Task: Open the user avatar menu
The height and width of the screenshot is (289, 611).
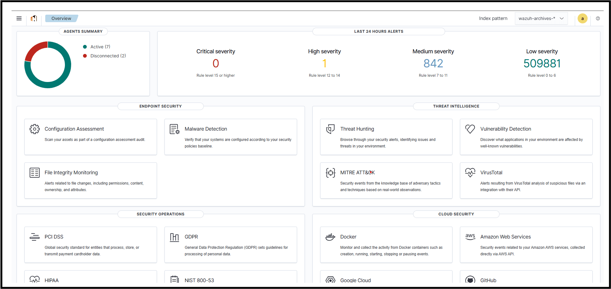Action: [x=582, y=18]
